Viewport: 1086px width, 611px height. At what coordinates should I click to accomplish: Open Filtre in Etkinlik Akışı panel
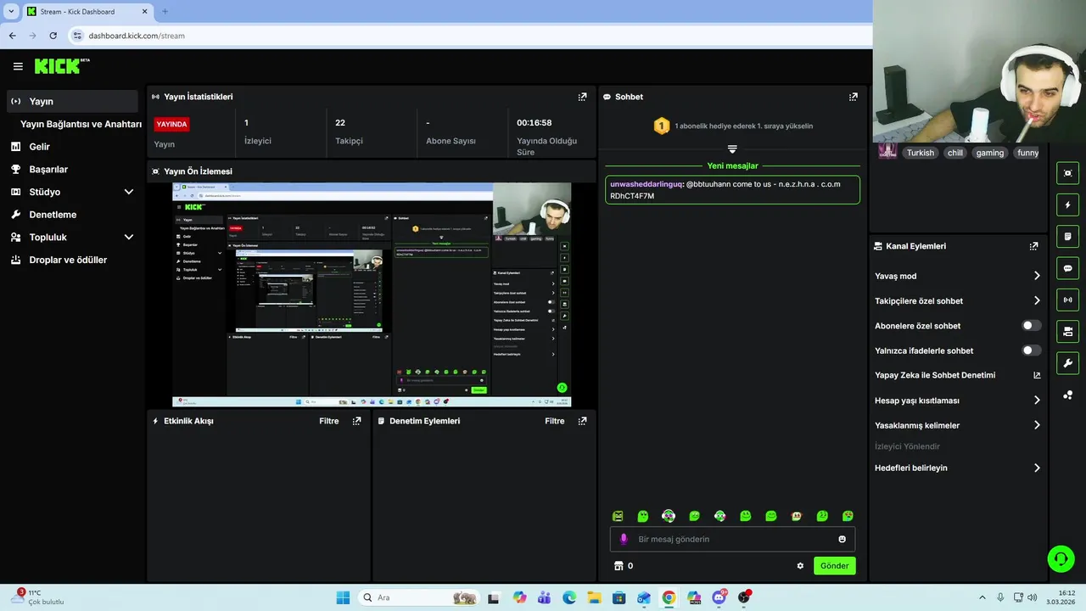[329, 421]
